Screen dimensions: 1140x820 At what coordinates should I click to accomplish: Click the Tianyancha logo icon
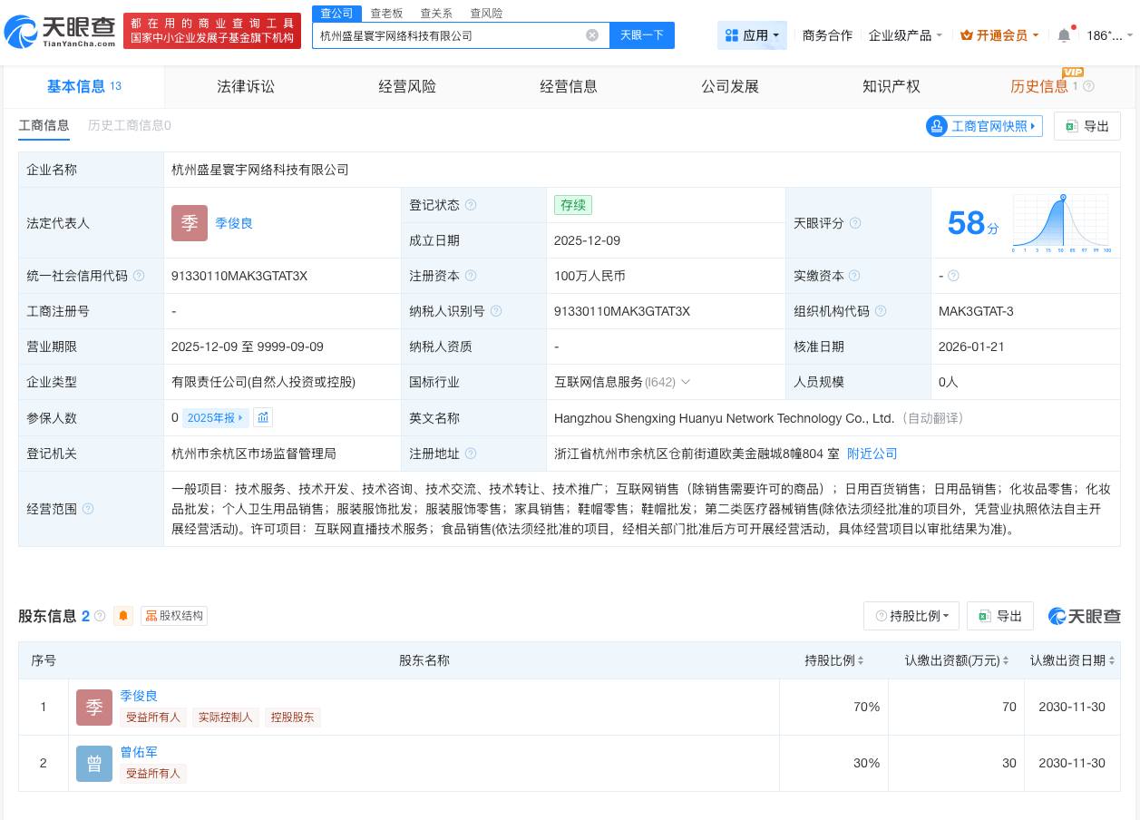coord(20,31)
